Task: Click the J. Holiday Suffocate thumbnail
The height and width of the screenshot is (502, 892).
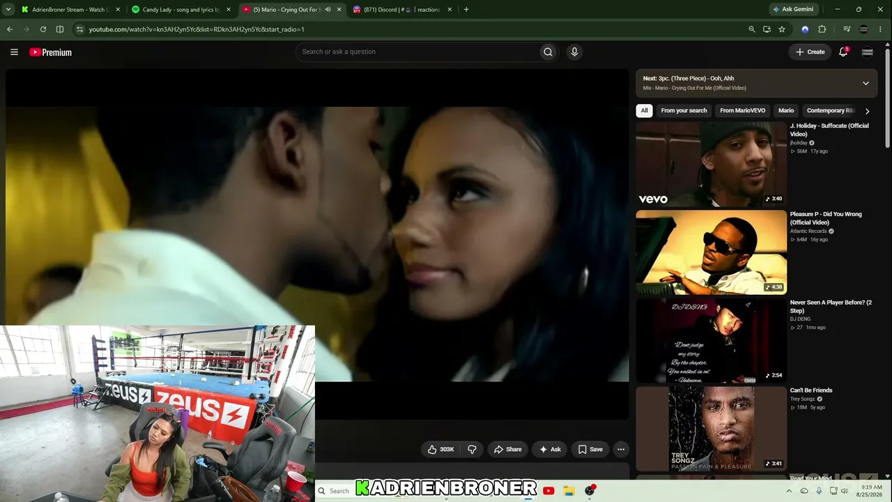Action: [712, 165]
